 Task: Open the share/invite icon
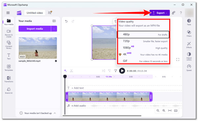(174, 13)
